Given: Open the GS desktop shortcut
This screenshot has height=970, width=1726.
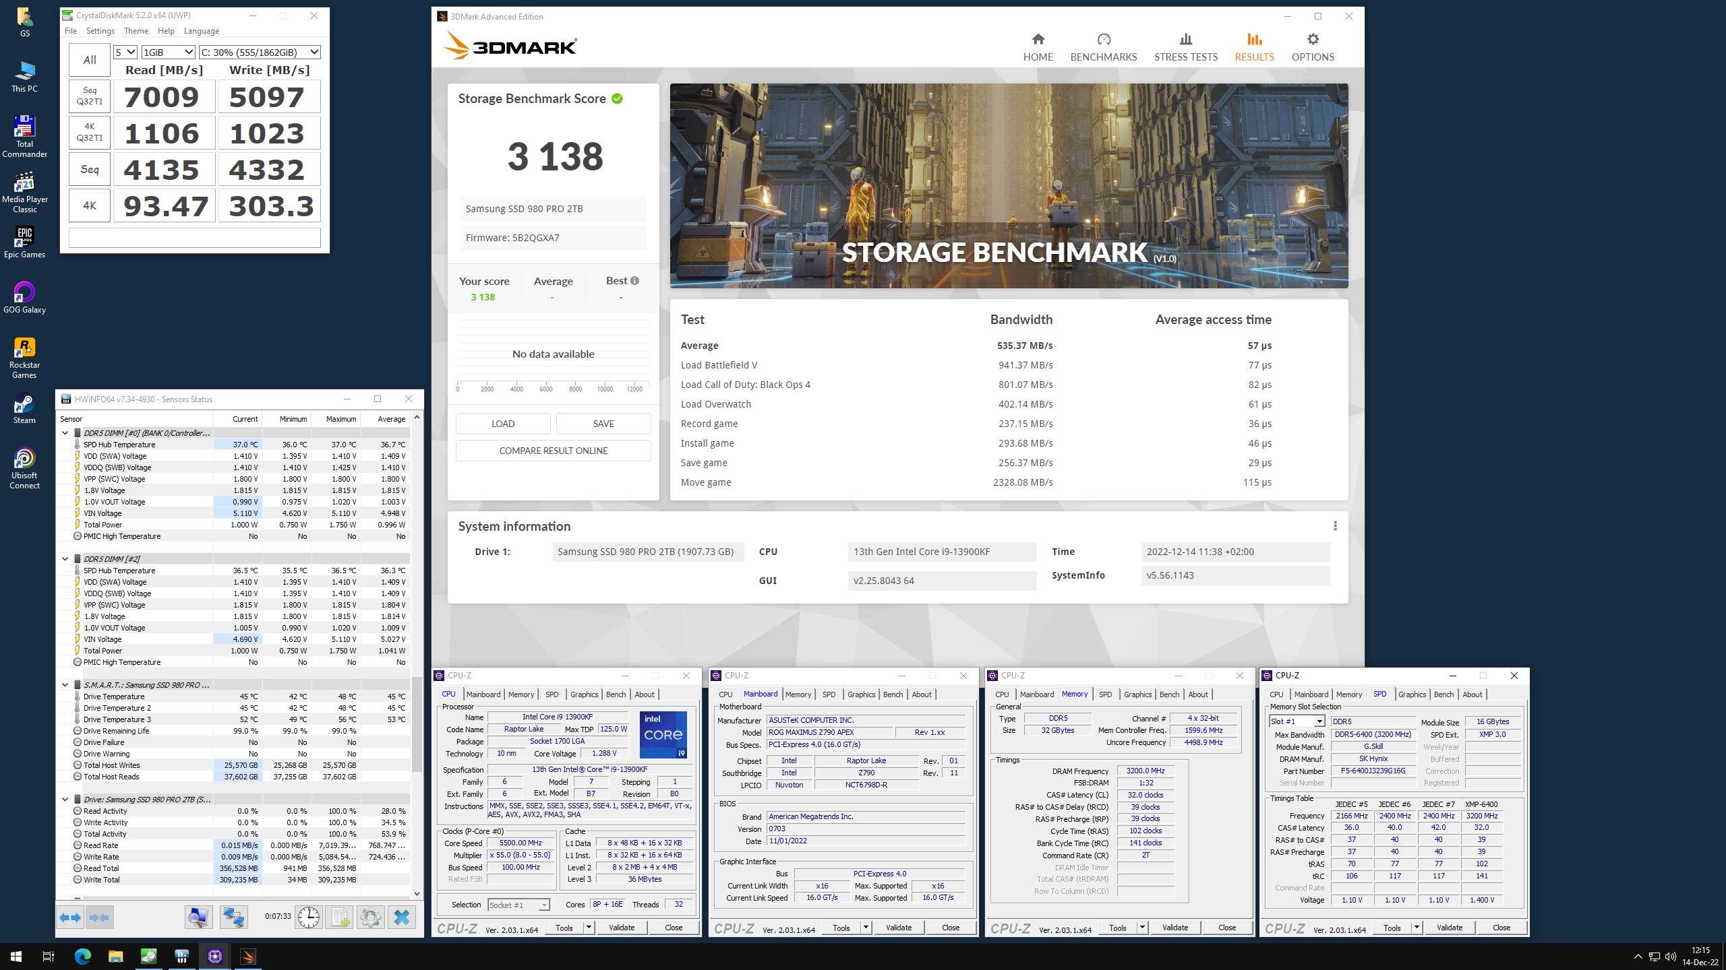Looking at the screenshot, I should coord(24,22).
